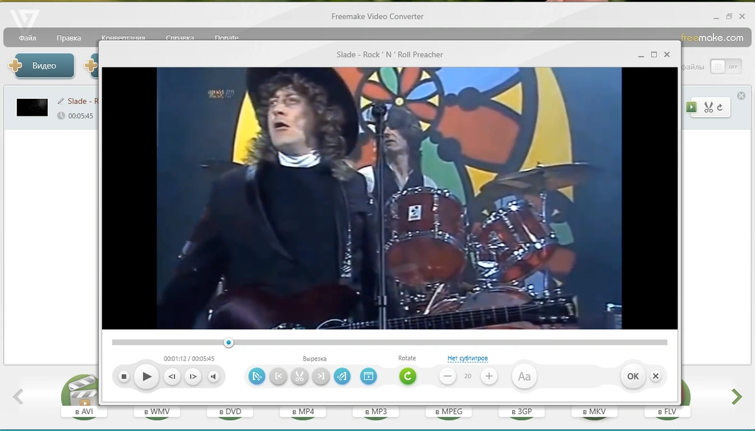This screenshot has height=431, width=755.
Task: Choose the MPEG output format
Action: 449,411
